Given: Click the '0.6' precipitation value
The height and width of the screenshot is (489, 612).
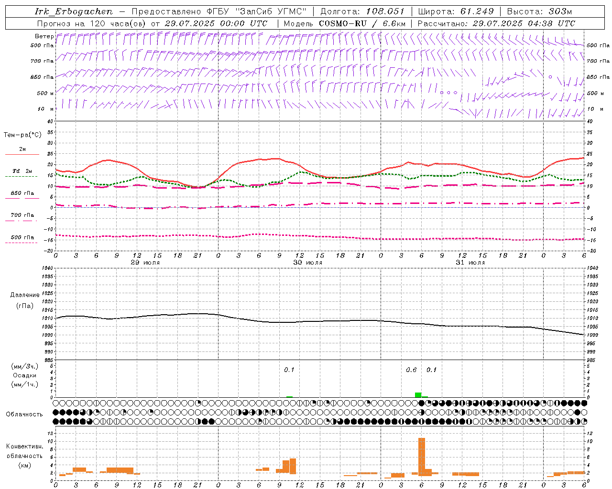Looking at the screenshot, I should 411,370.
